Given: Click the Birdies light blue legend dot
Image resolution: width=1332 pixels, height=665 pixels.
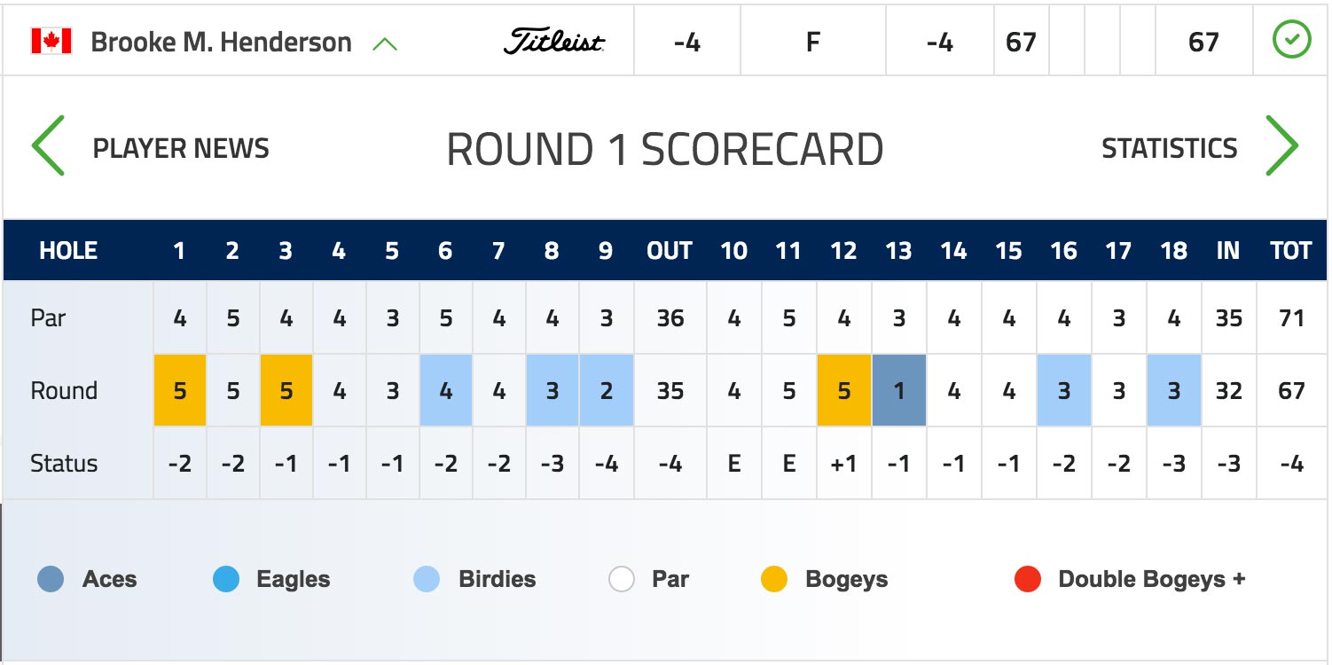Looking at the screenshot, I should 427,580.
